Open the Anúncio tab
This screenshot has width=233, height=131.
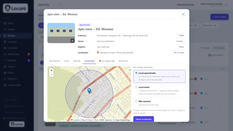123,61
